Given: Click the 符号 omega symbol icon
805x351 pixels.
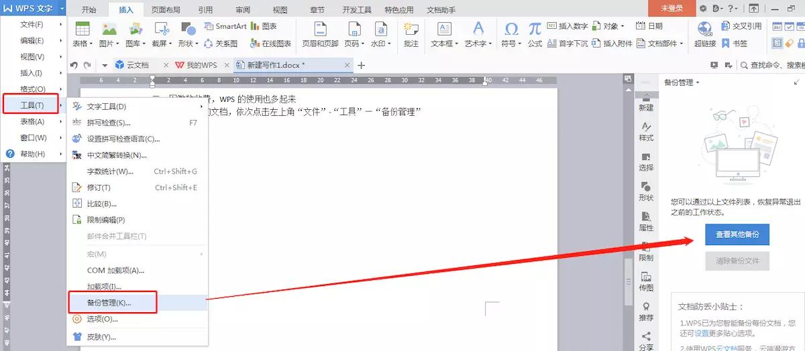Looking at the screenshot, I should pos(511,29).
